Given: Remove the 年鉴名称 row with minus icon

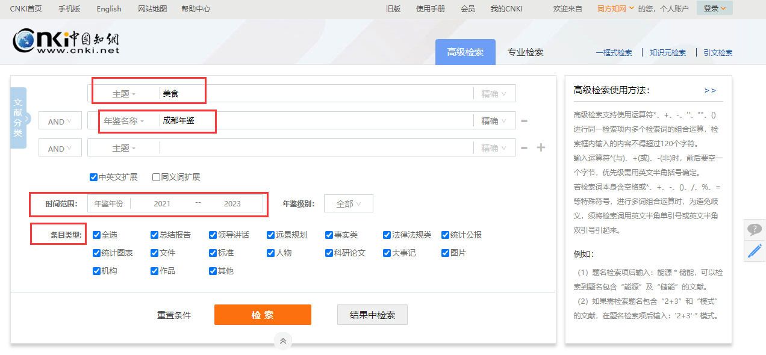Looking at the screenshot, I should [524, 121].
